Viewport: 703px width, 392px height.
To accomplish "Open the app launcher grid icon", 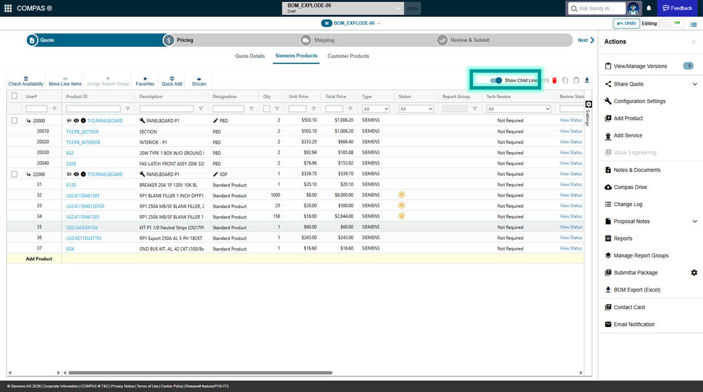I will (x=8, y=8).
